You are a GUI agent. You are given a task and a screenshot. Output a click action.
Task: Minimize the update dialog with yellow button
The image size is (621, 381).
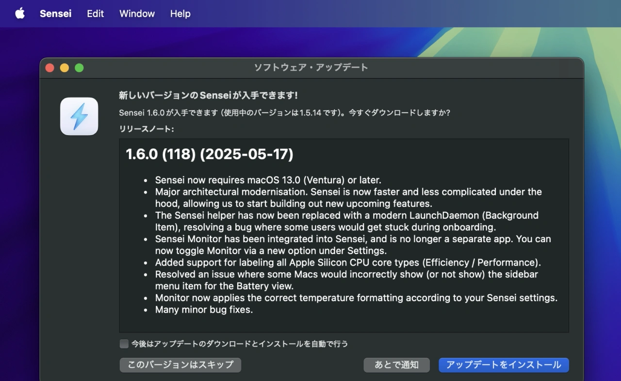65,68
